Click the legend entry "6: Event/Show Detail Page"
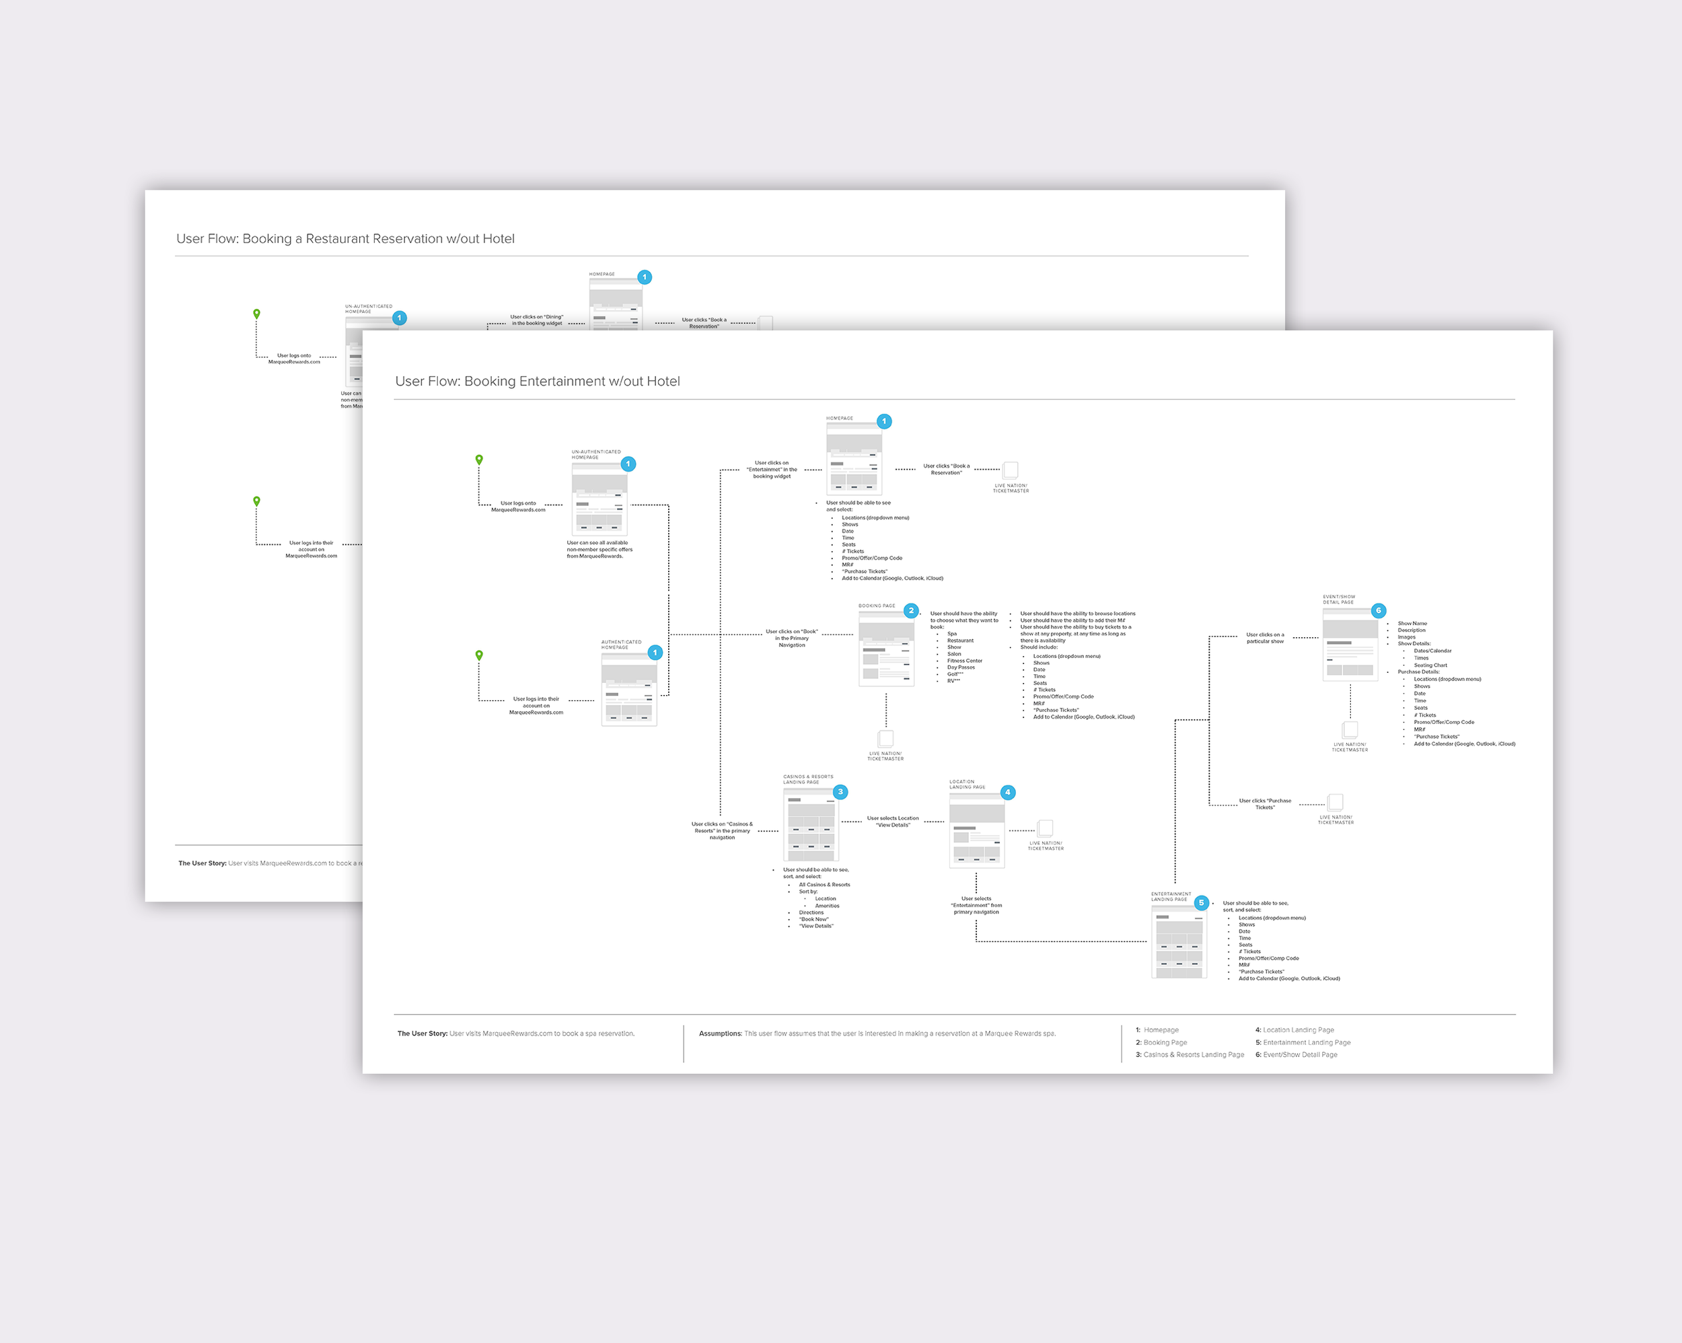Viewport: 1682px width, 1343px height. pos(1297,1055)
